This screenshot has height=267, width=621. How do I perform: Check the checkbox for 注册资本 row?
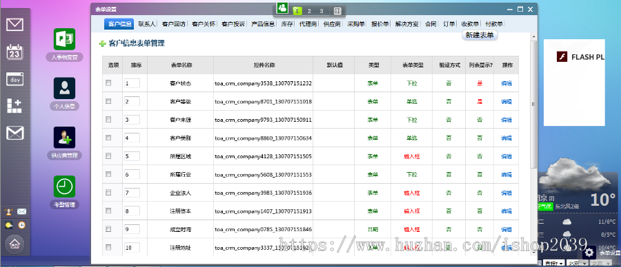pyautogui.click(x=108, y=211)
